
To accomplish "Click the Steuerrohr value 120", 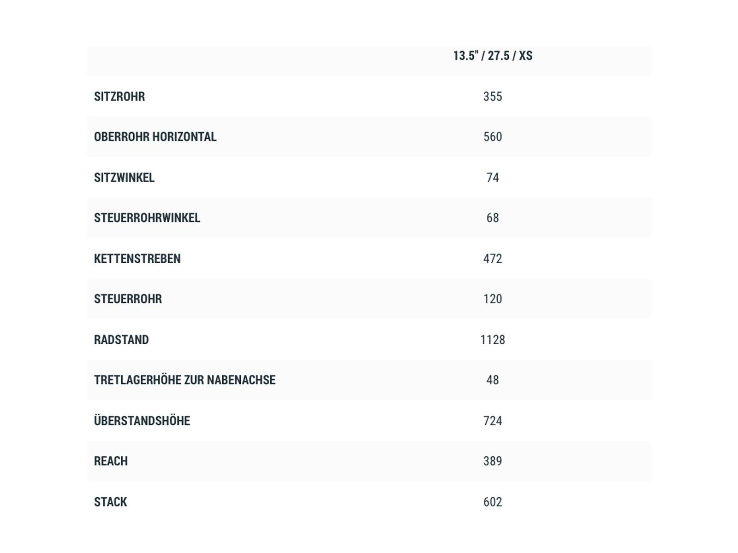I will pos(493,299).
